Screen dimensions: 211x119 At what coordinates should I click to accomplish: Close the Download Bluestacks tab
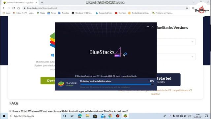[x=36, y=3]
